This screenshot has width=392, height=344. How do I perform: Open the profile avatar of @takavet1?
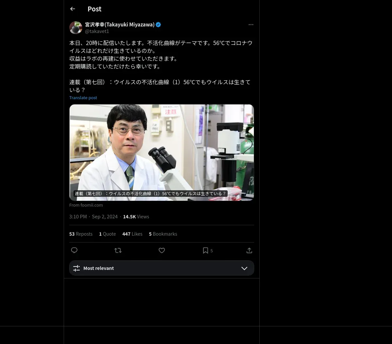(x=76, y=28)
